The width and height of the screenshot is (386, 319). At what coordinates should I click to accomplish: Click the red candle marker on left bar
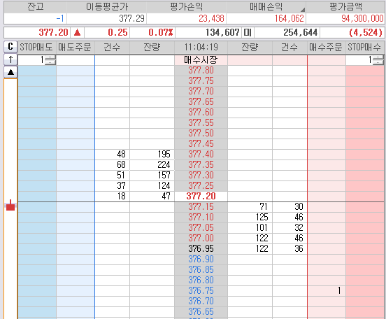point(10,205)
